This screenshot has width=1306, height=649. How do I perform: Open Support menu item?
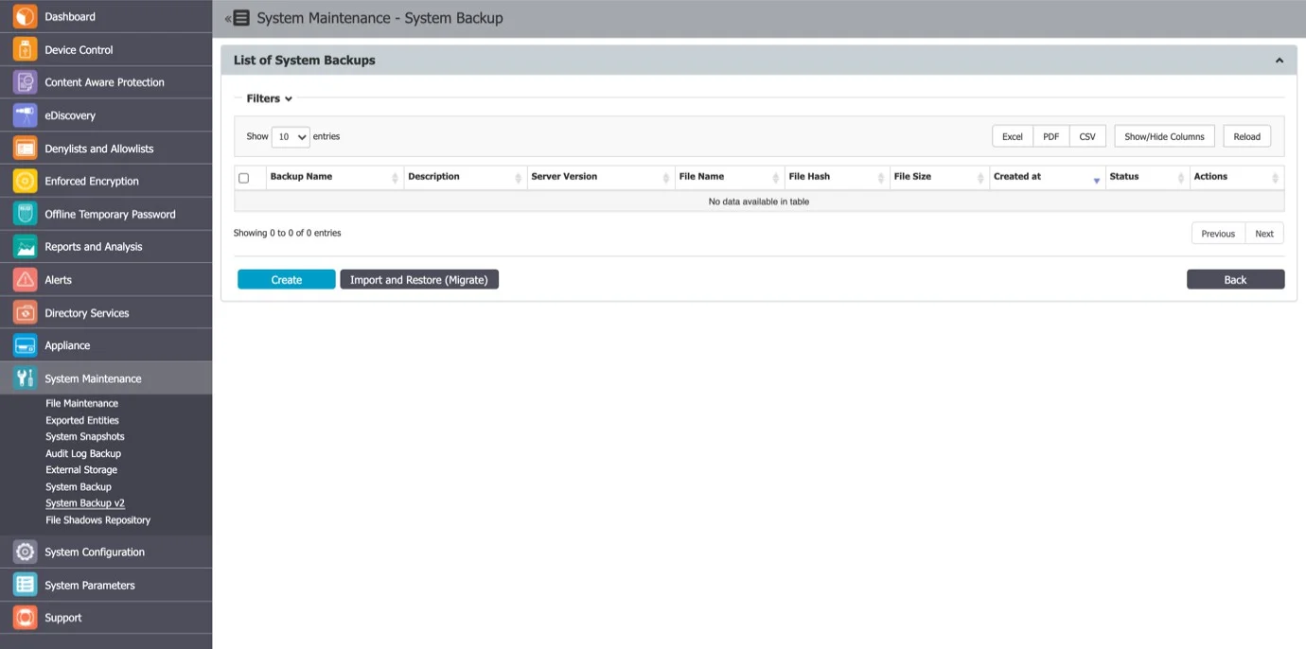106,618
